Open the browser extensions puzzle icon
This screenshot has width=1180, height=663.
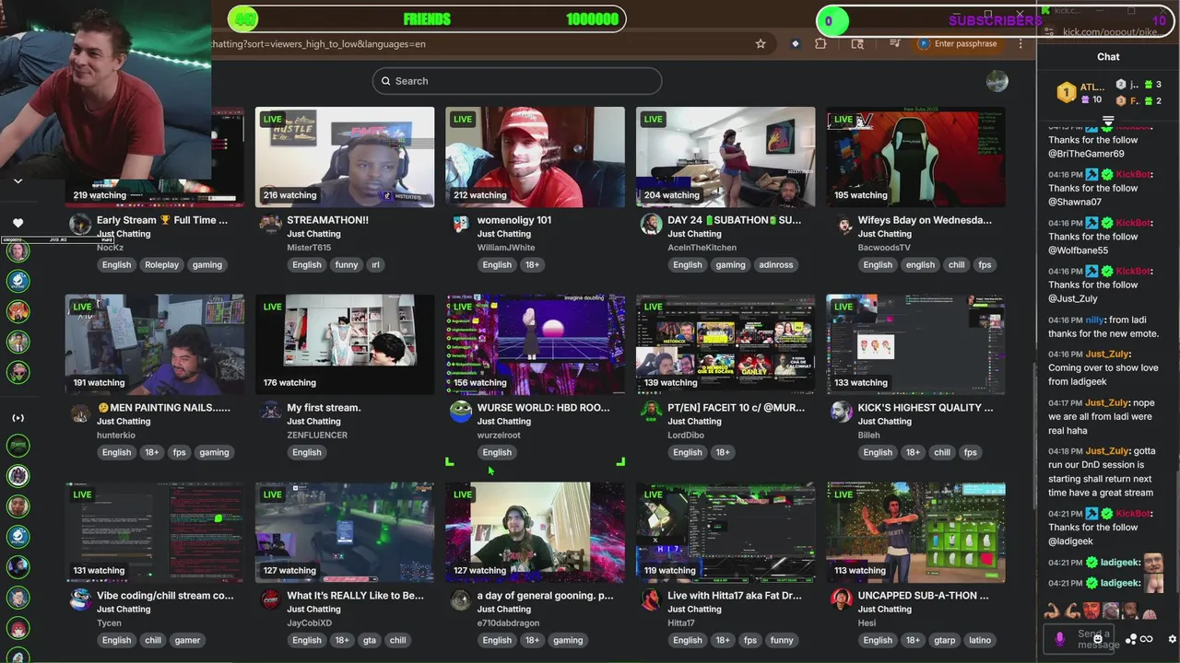coord(820,43)
